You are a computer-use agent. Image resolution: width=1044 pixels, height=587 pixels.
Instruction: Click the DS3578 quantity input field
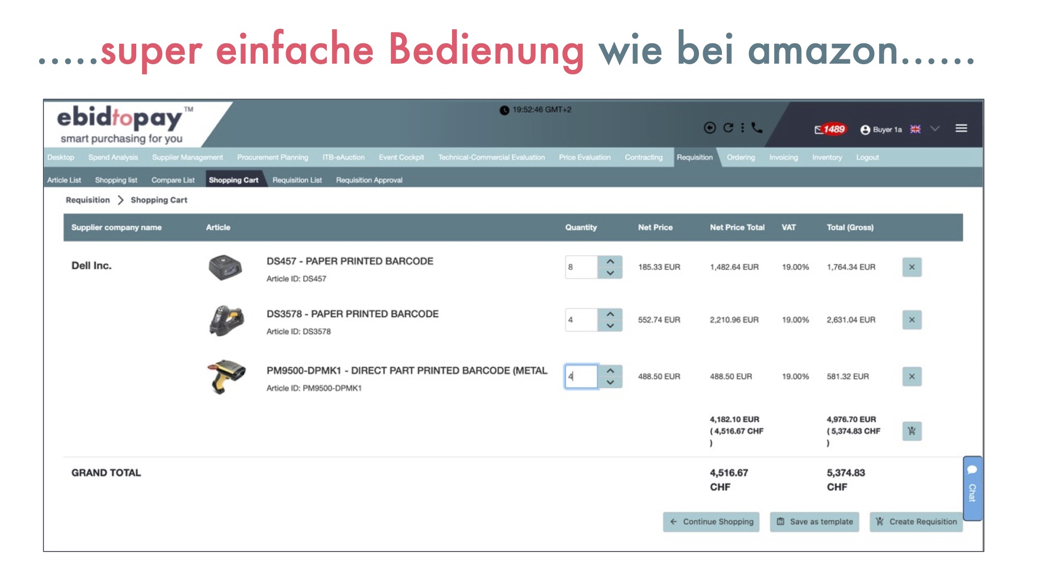click(x=581, y=320)
